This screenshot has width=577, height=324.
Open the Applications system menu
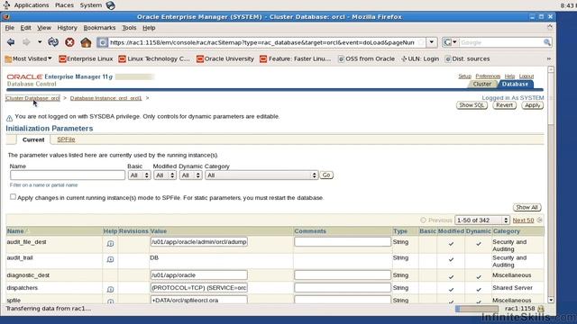(x=32, y=5)
